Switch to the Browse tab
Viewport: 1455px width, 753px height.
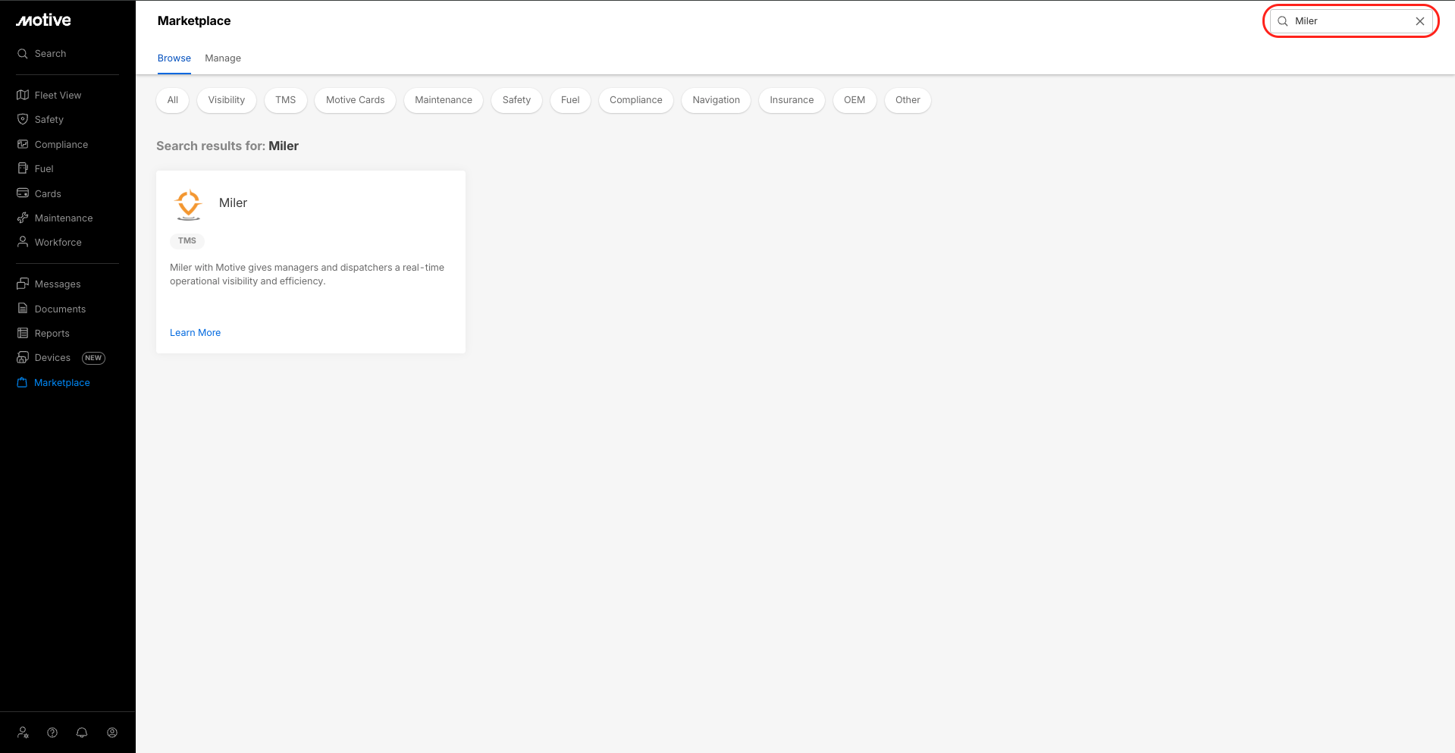click(x=174, y=58)
